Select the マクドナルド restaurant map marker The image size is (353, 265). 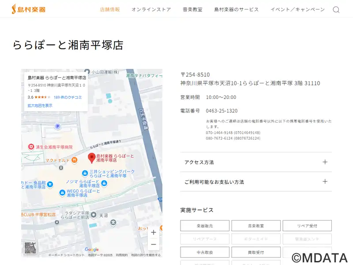coord(74,160)
